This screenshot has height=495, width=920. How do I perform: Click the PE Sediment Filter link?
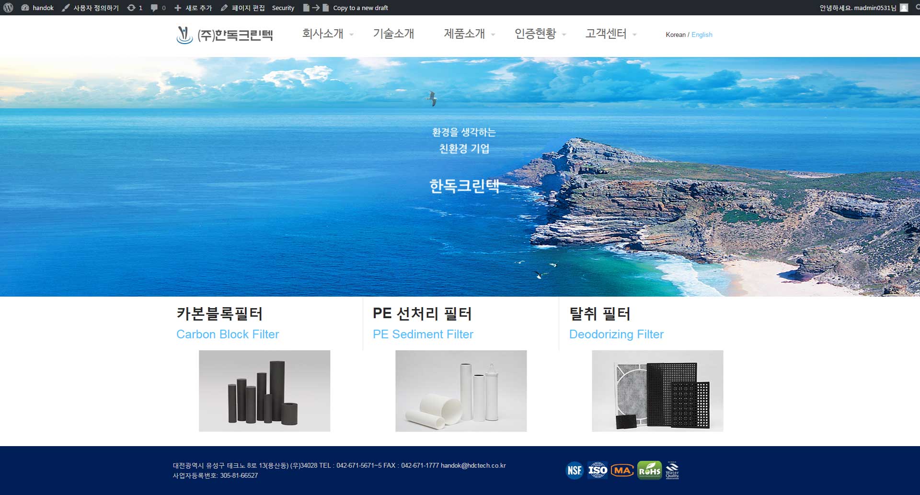(423, 334)
